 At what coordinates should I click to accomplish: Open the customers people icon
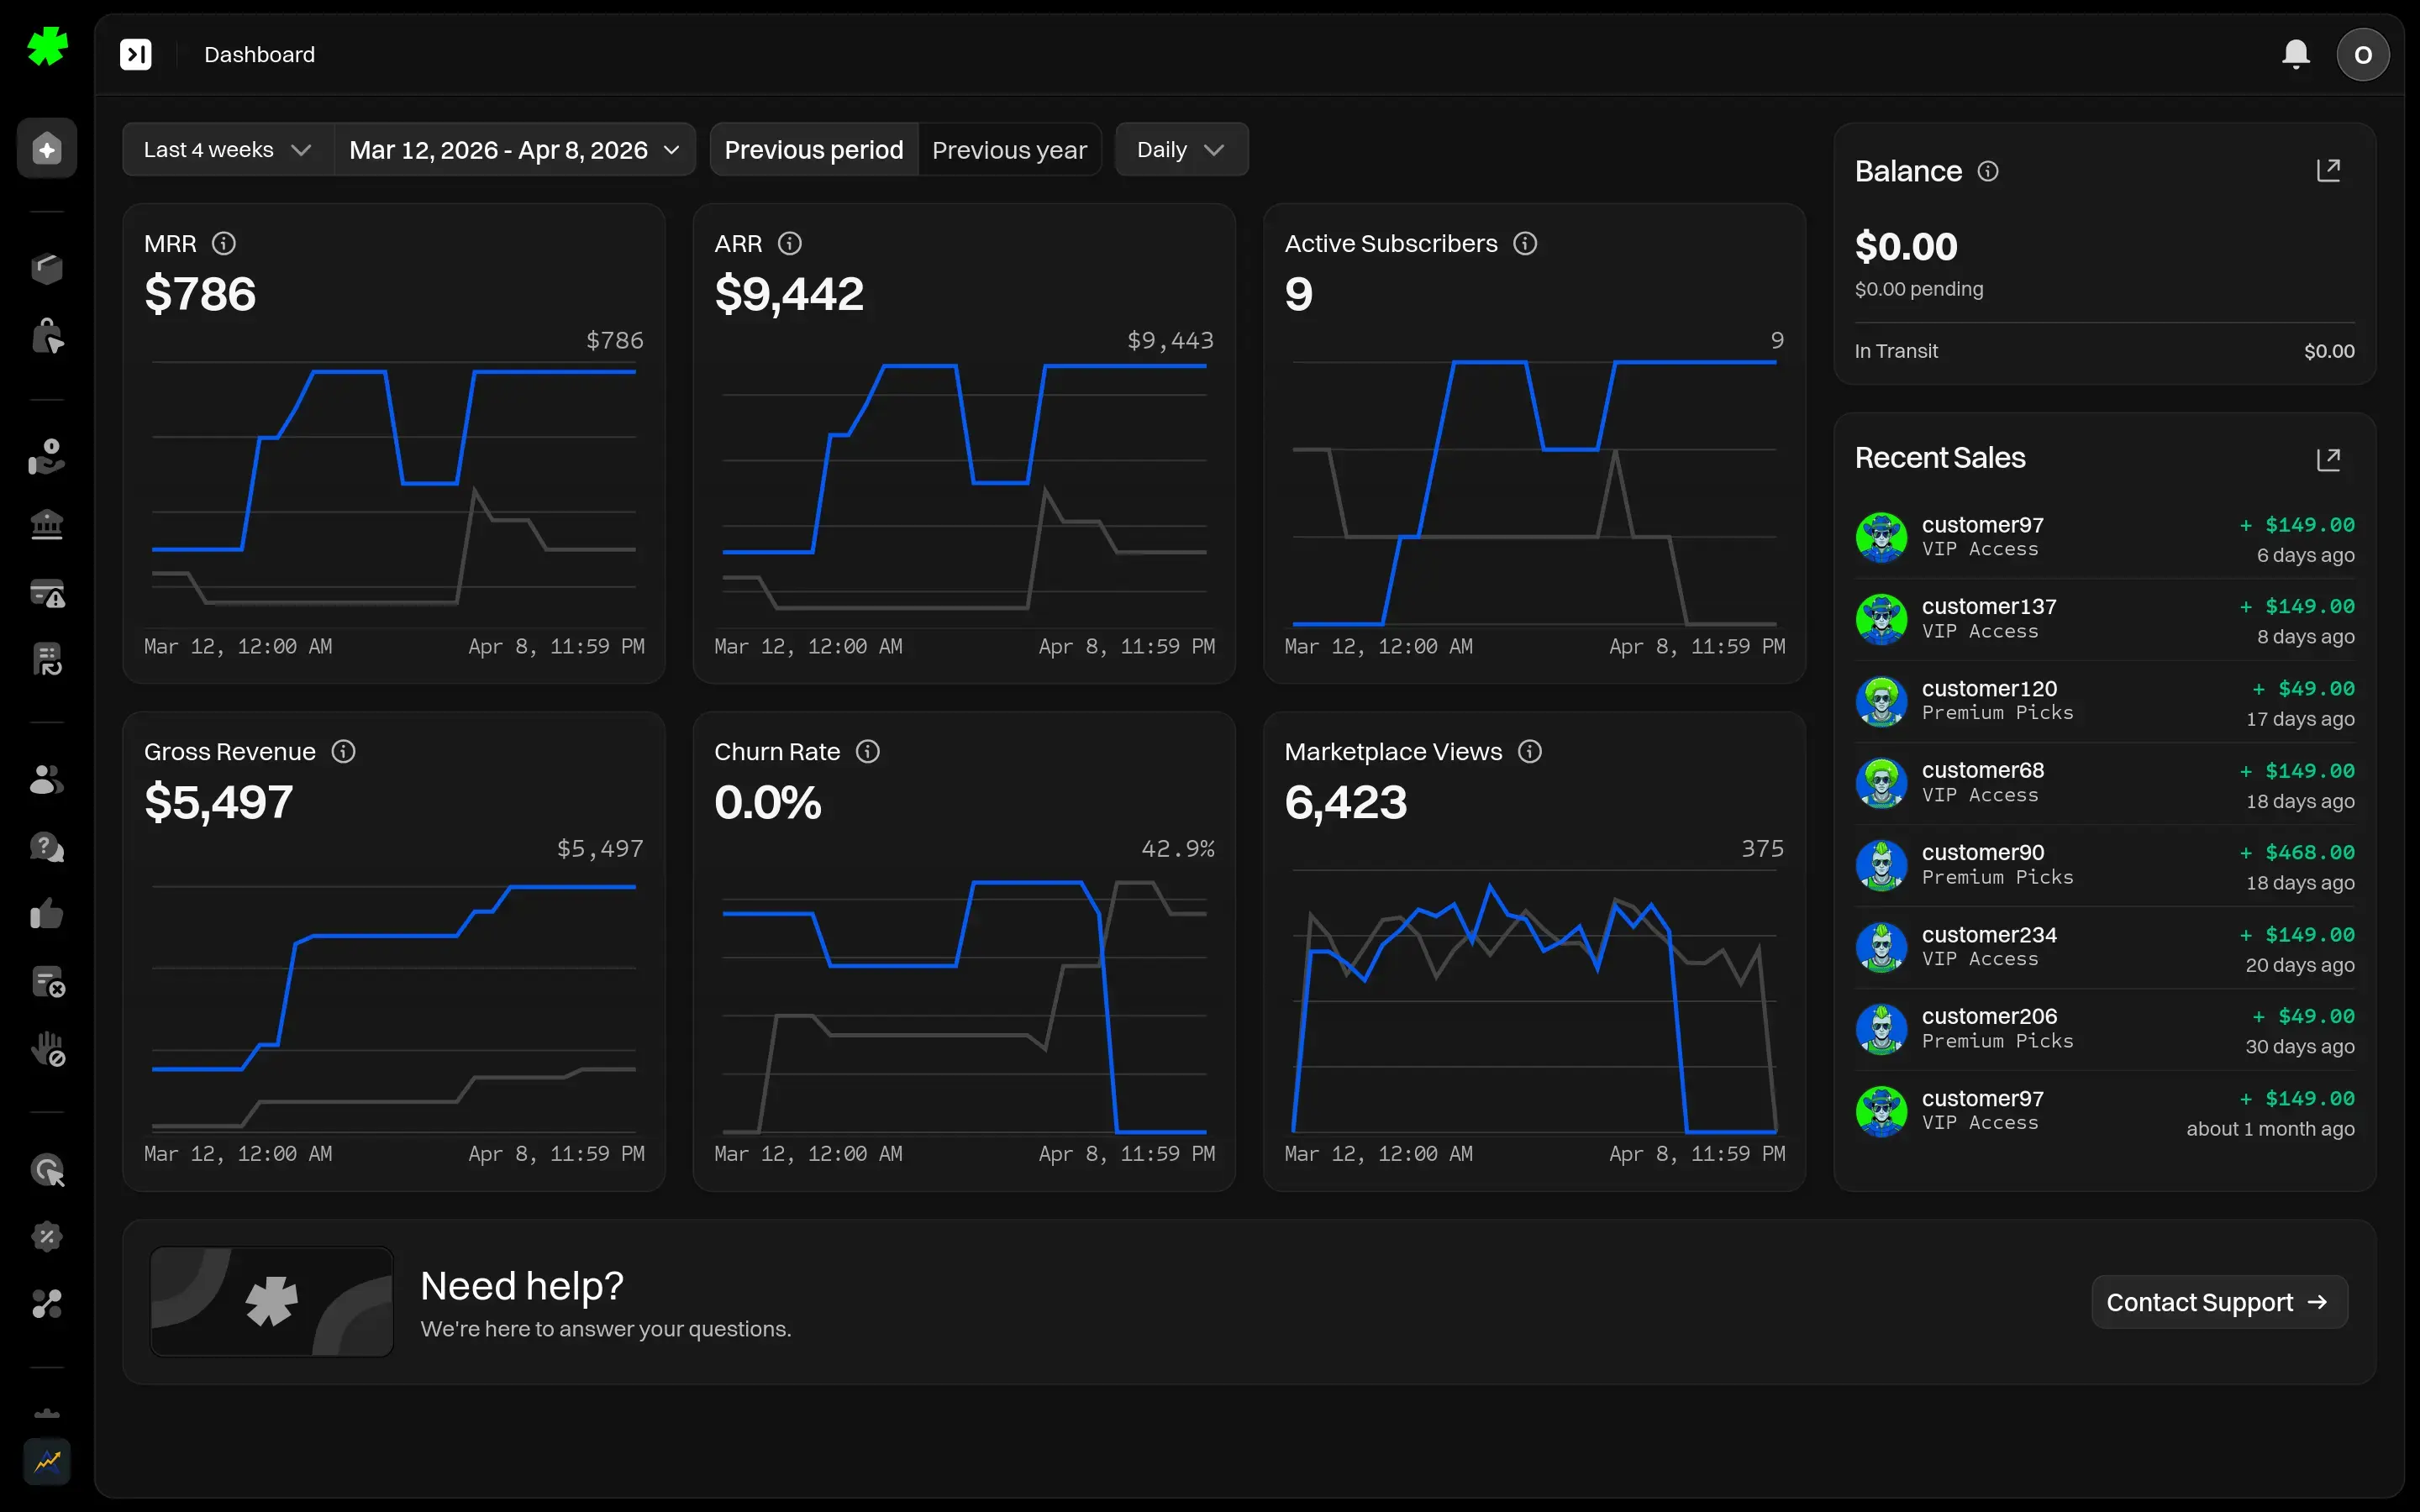(x=46, y=779)
